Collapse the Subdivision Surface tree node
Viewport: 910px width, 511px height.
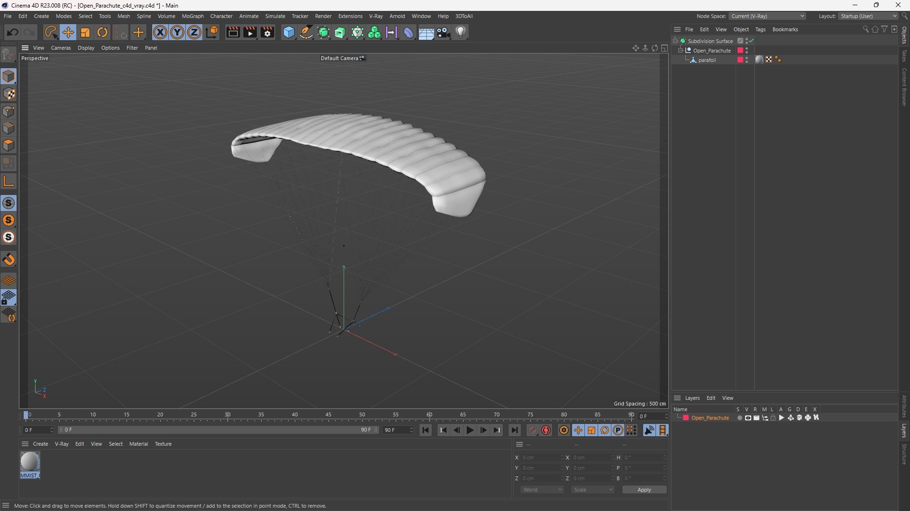pyautogui.click(x=675, y=41)
